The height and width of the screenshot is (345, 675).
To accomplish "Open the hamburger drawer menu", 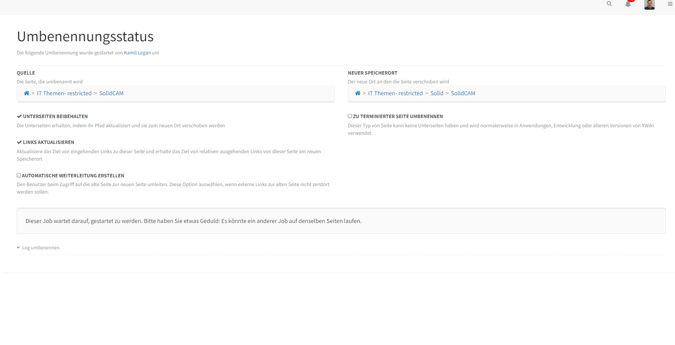I will tap(670, 4).
